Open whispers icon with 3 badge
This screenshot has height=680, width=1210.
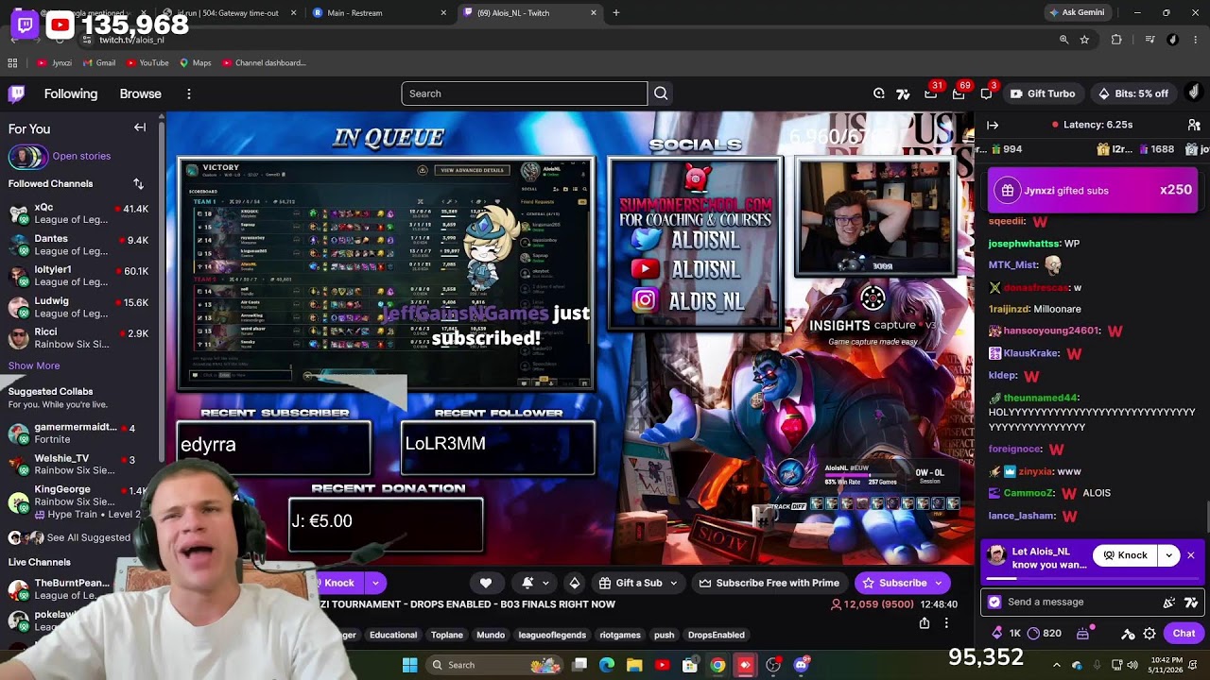tap(986, 93)
